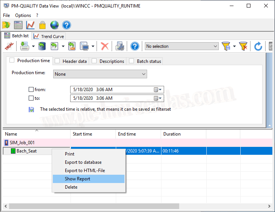Click the Start time column header
The height and width of the screenshot is (212, 275).
pos(93,134)
